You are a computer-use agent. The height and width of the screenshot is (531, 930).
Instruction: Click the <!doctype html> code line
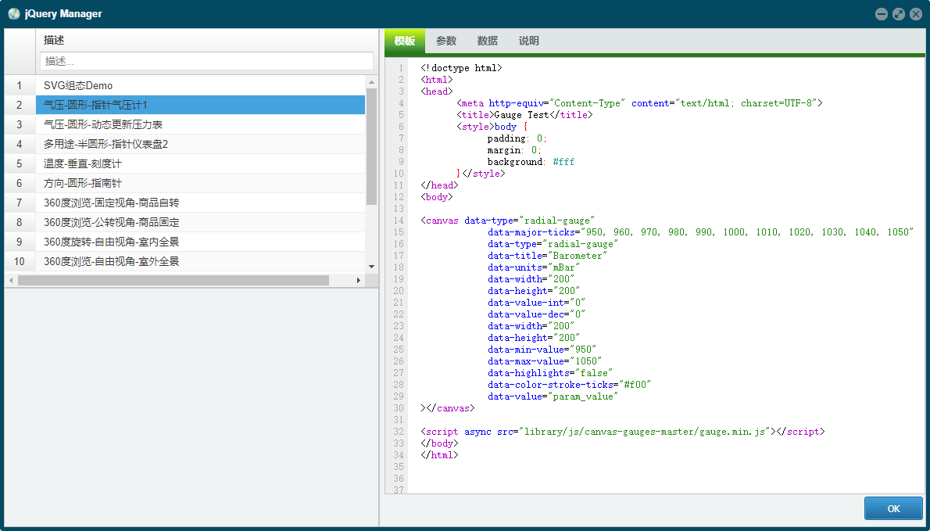coord(461,67)
